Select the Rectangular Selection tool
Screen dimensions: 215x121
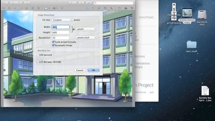point(87,8)
